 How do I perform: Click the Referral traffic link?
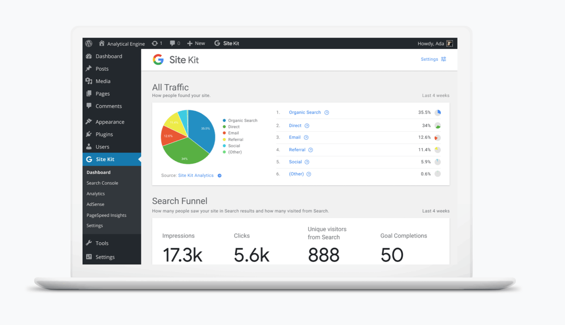297,150
